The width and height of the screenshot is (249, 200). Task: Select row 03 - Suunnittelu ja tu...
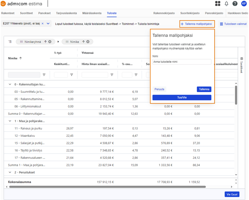119,92
